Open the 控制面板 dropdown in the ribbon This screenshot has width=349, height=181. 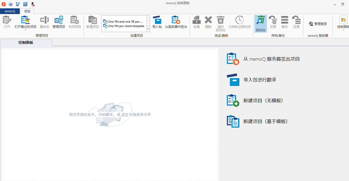click(343, 30)
